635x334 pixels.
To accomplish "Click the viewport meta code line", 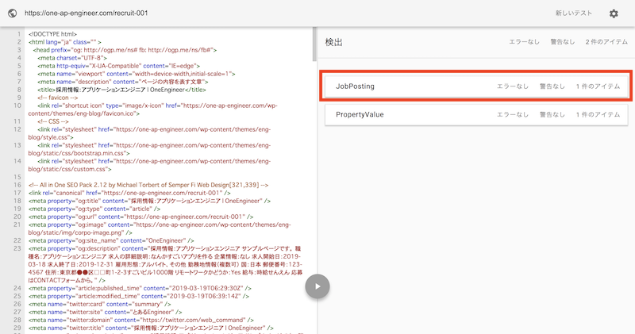I will [136, 74].
